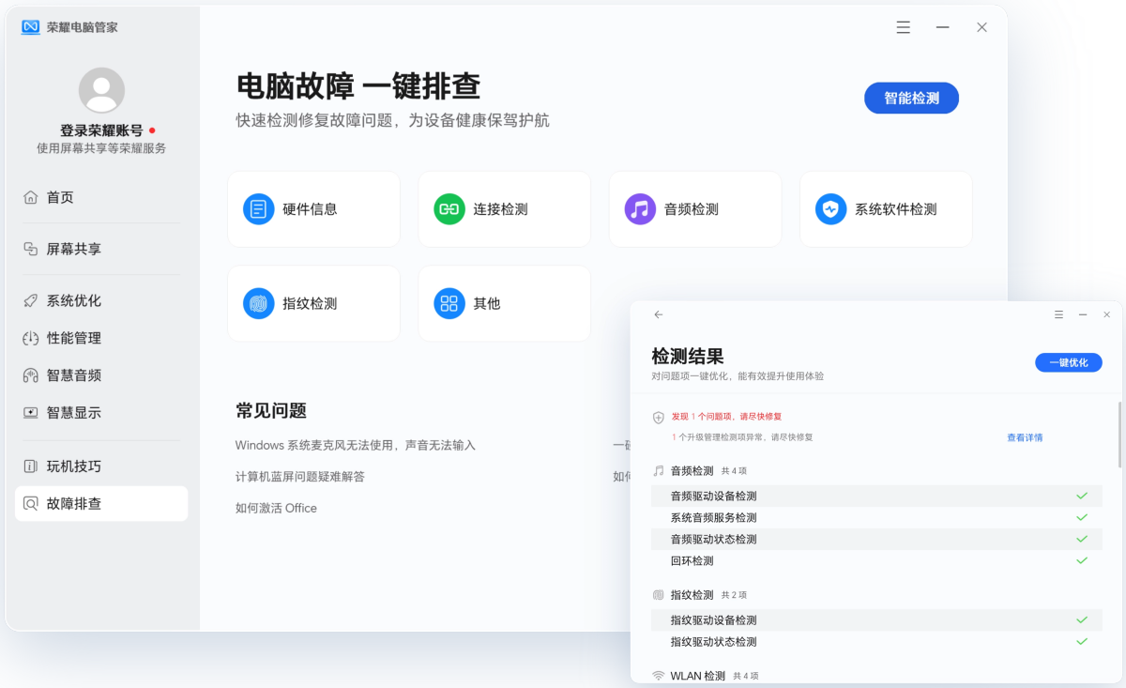Select the 指纹驱动设备检测 row
1126x688 pixels.
click(876, 620)
